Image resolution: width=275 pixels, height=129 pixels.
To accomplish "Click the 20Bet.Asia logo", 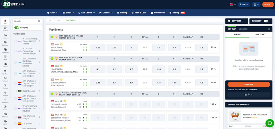I will coord(13,4).
